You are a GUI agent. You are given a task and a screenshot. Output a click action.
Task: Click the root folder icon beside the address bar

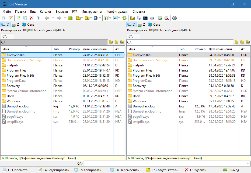[111, 42]
